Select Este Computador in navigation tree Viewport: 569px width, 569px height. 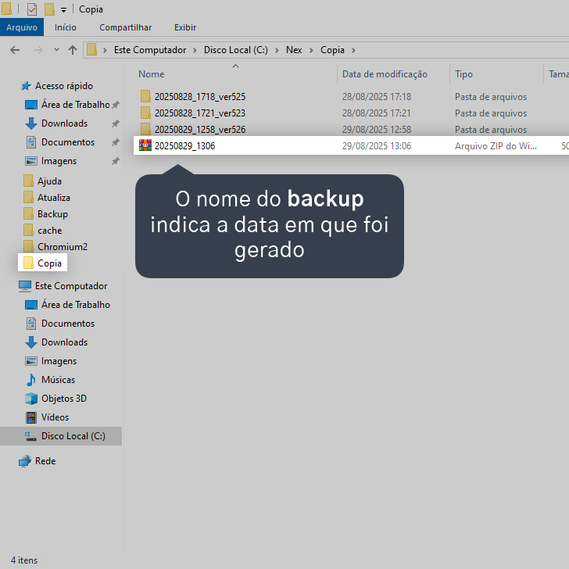click(71, 286)
